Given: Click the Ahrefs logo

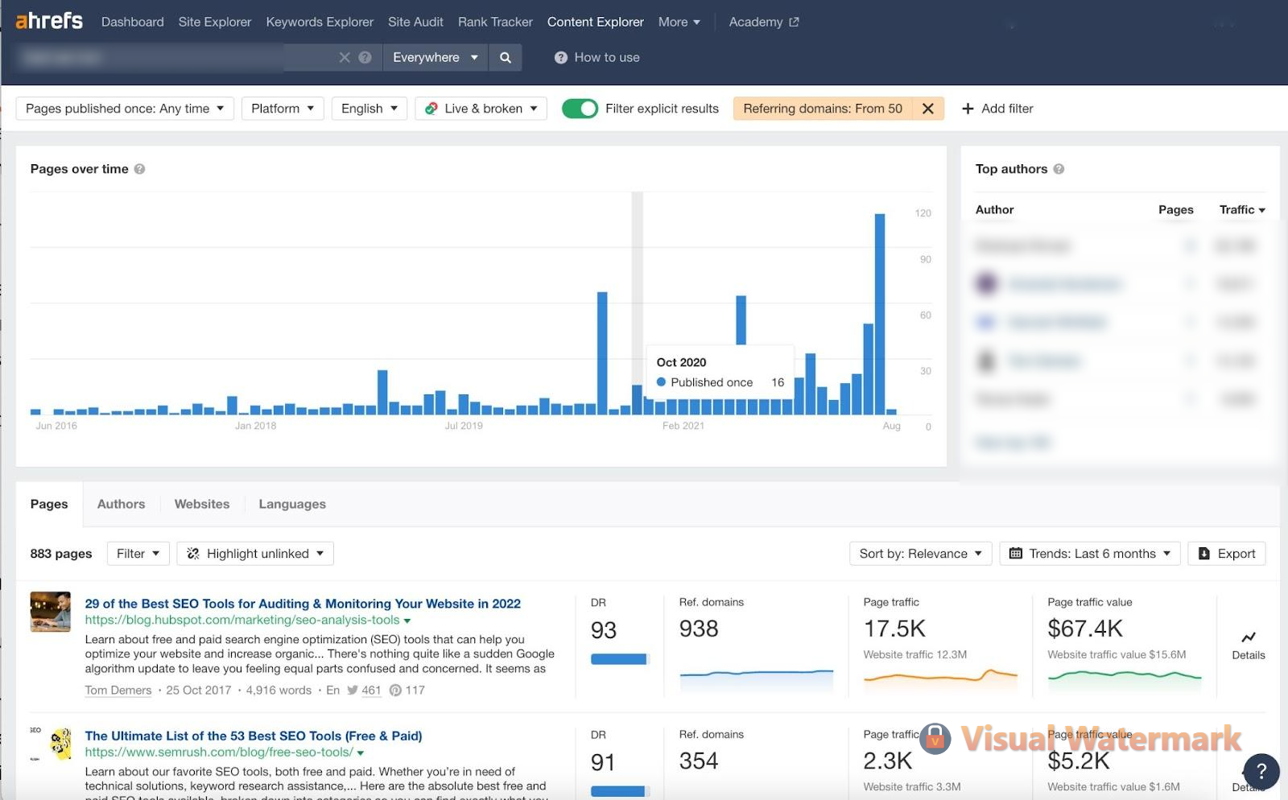Looking at the screenshot, I should (x=49, y=21).
